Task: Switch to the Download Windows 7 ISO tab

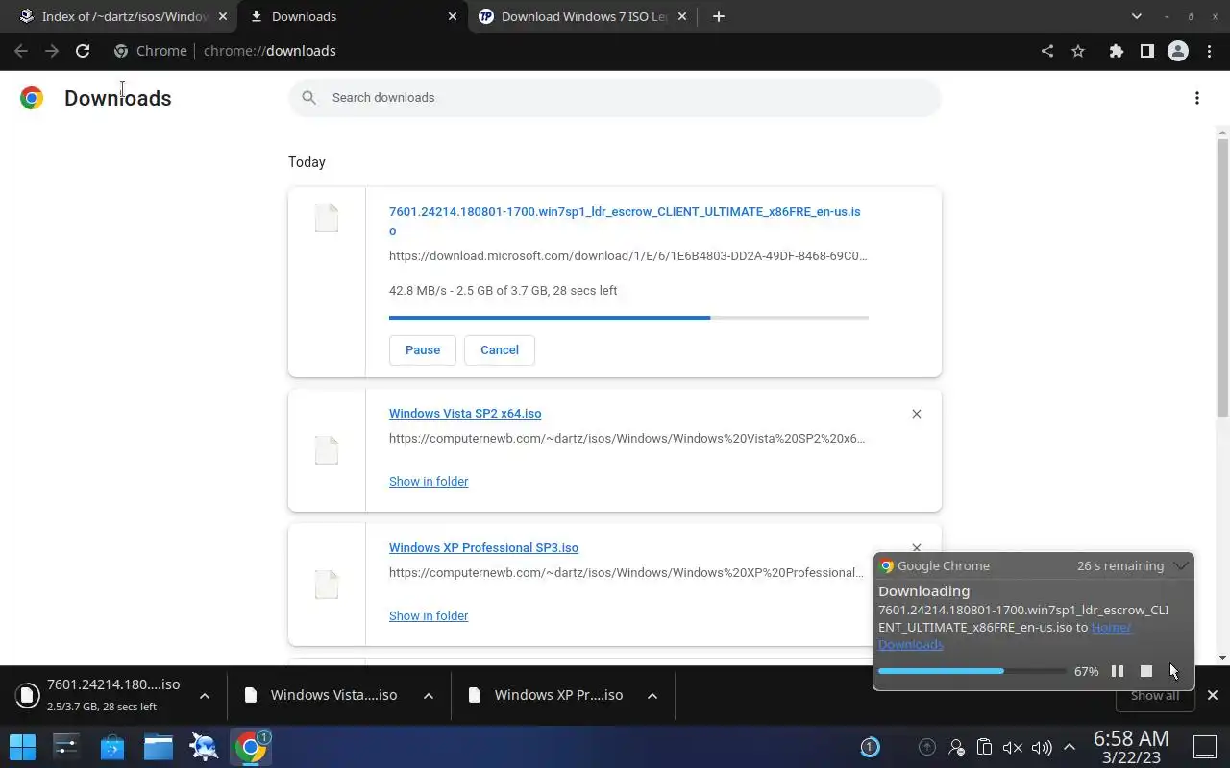Action: point(584,16)
